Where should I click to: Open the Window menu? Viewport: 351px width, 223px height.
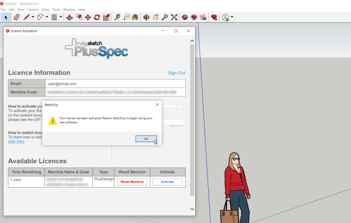coord(69,10)
